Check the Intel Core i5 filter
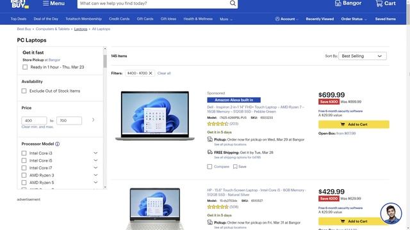 pyautogui.click(x=24, y=160)
